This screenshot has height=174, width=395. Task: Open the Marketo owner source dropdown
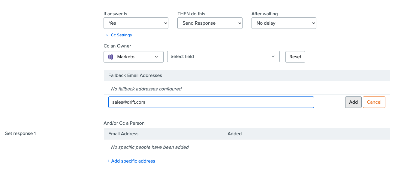tap(134, 57)
